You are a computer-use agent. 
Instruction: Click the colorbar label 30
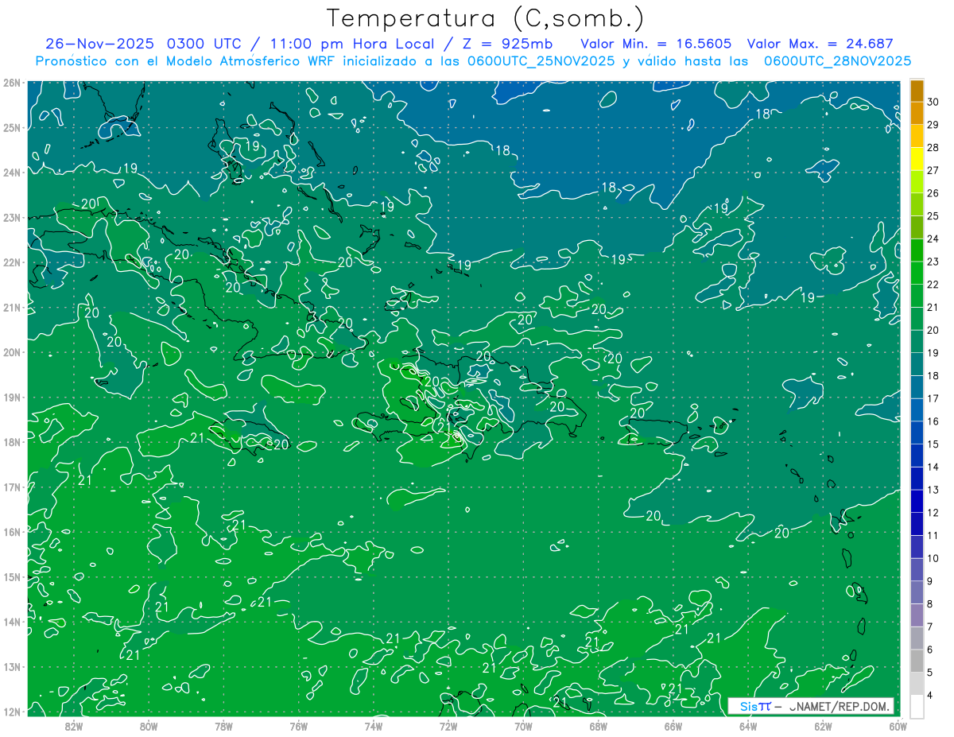933,102
